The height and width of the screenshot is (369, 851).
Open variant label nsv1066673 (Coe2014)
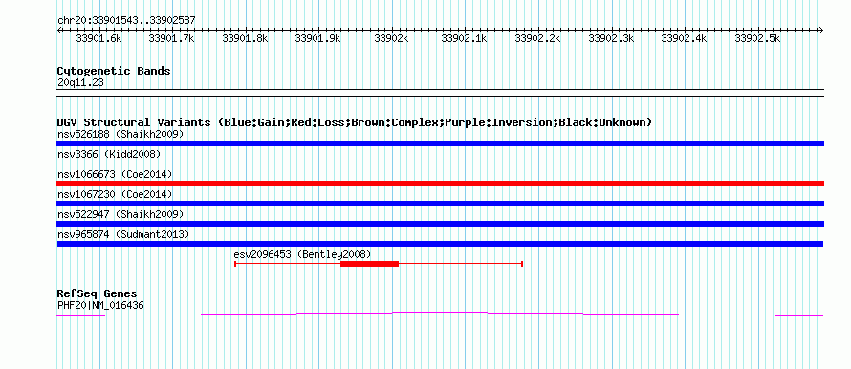(115, 174)
